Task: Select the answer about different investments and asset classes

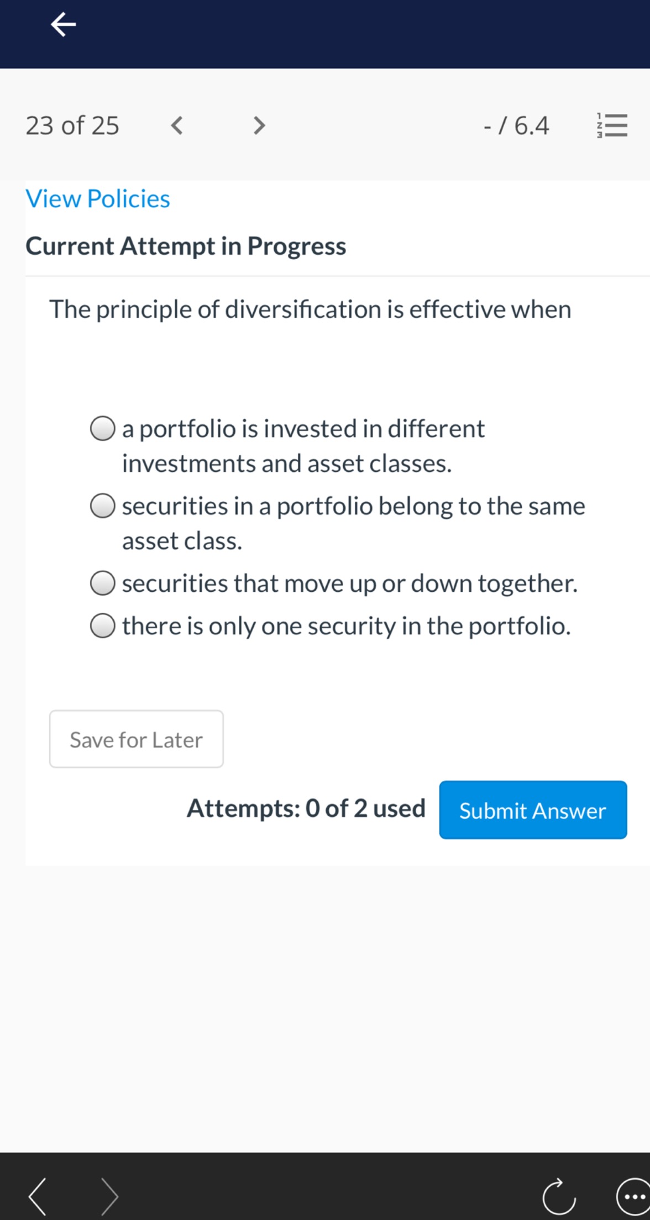Action: (x=103, y=428)
